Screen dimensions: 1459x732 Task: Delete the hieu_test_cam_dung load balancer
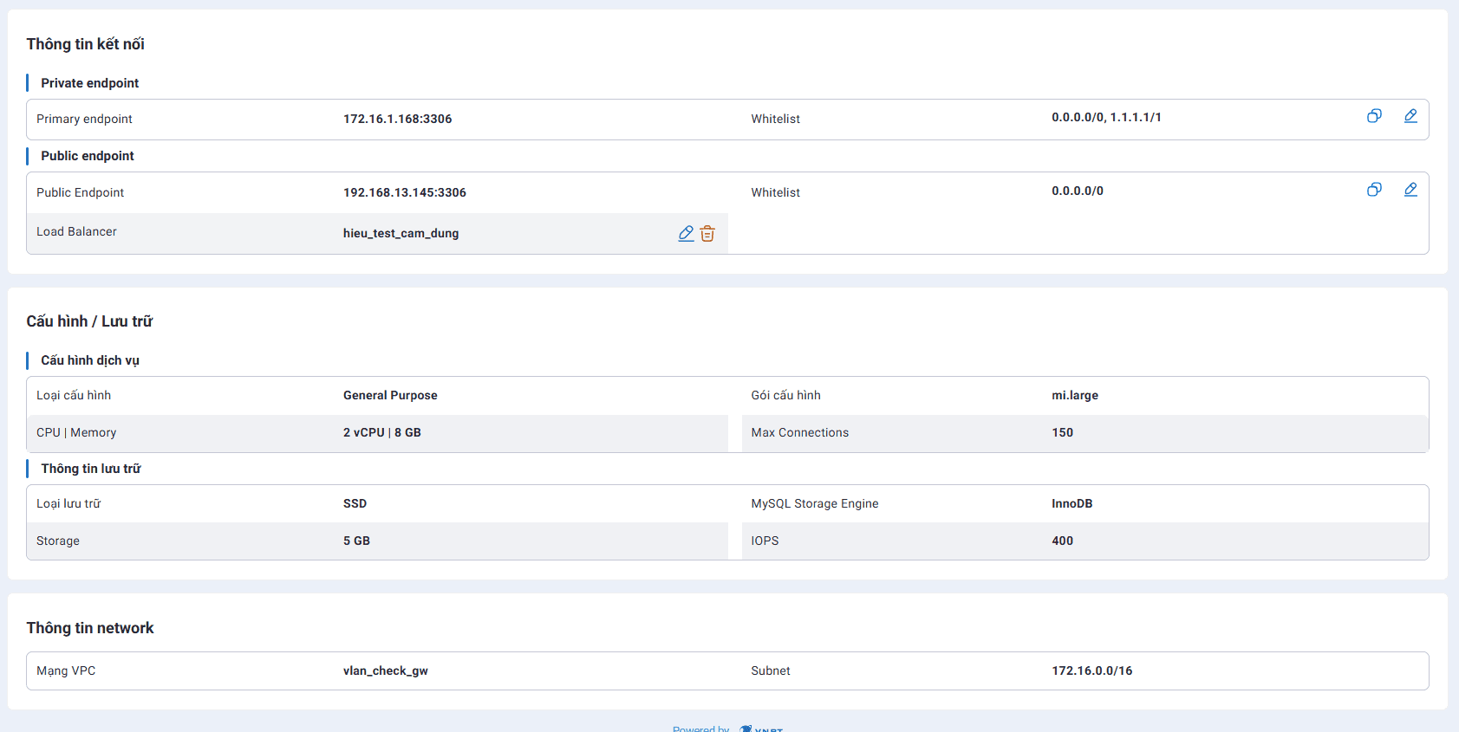click(707, 233)
